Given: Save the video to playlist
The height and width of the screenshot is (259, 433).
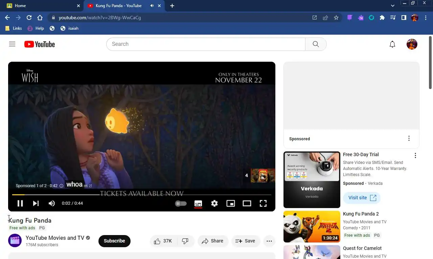Looking at the screenshot, I should pos(246,241).
